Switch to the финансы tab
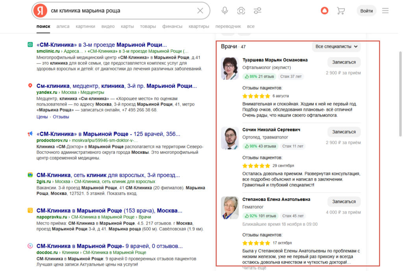 [x=172, y=26]
